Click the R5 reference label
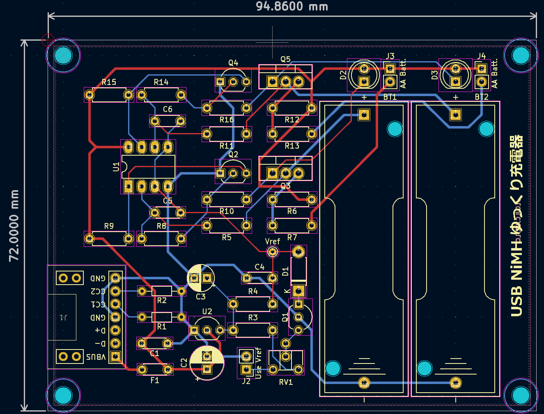 (x=226, y=237)
